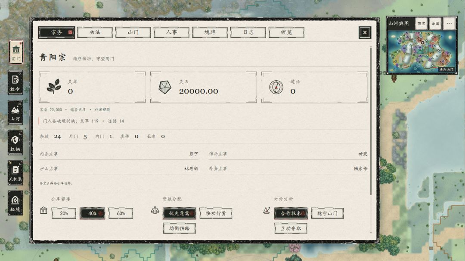The image size is (465, 261).
Task: Choose 优先急需 resource allocation
Action: [x=180, y=213]
